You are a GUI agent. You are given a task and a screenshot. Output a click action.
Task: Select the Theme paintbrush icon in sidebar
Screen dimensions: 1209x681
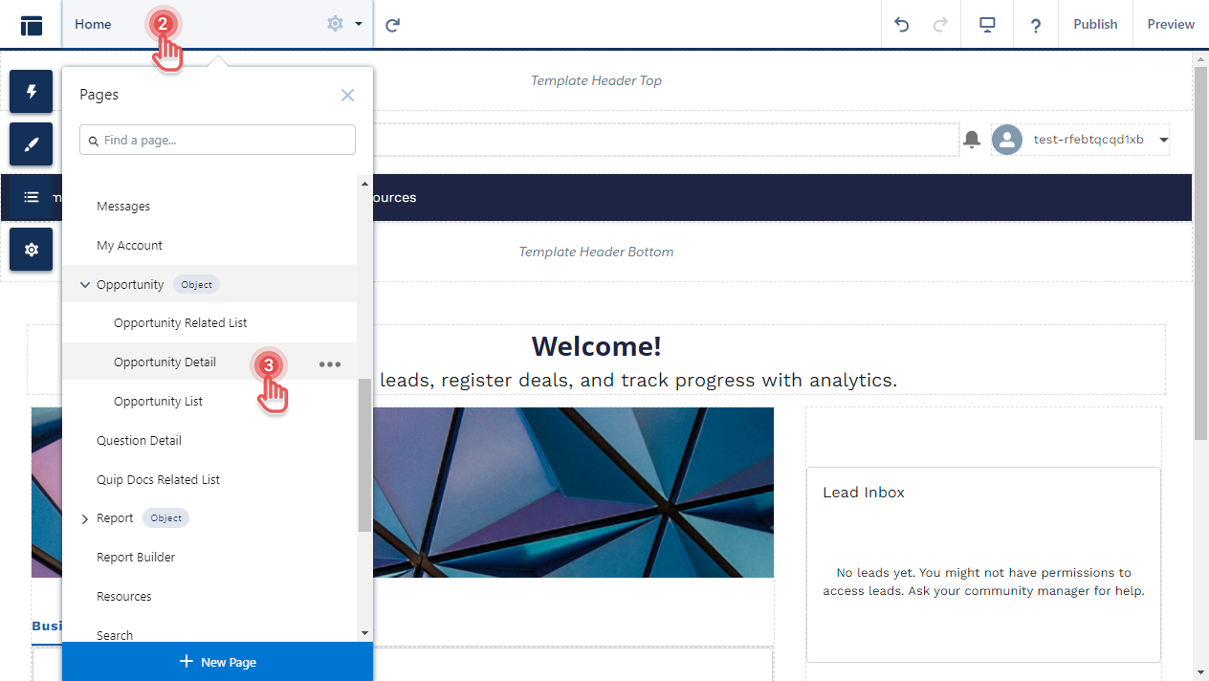31,144
